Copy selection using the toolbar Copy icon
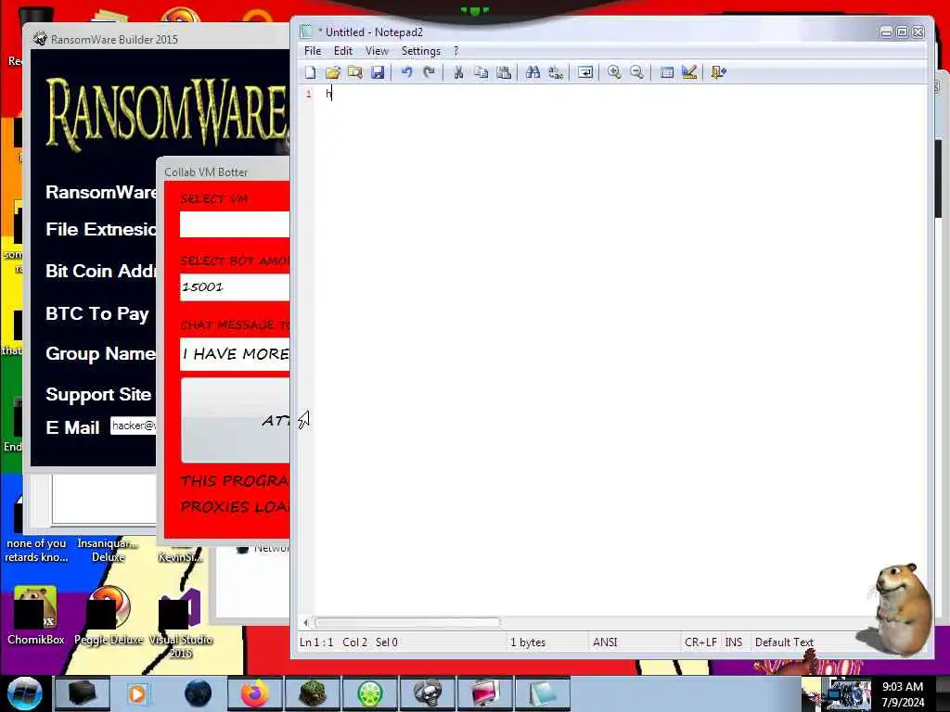The image size is (950, 712). [481, 72]
